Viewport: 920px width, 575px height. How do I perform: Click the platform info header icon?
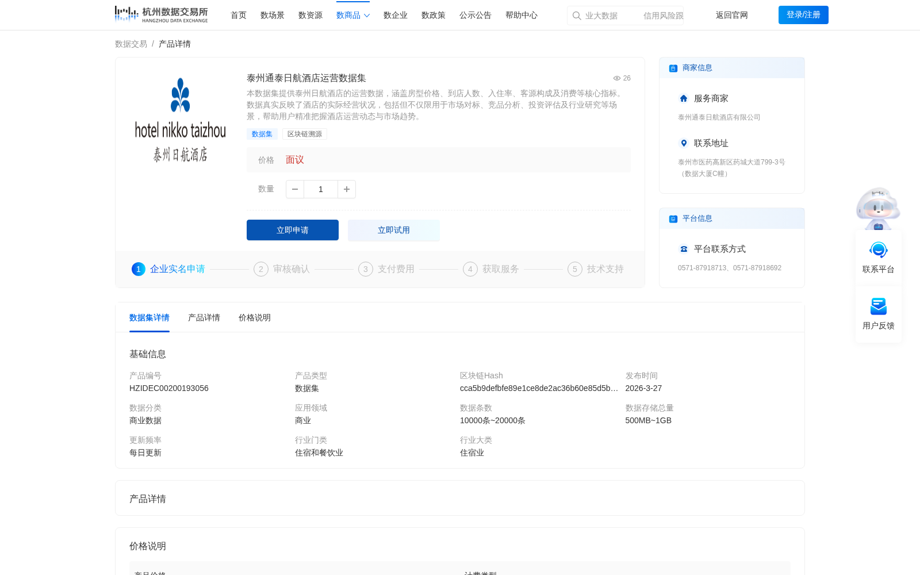pyautogui.click(x=673, y=218)
